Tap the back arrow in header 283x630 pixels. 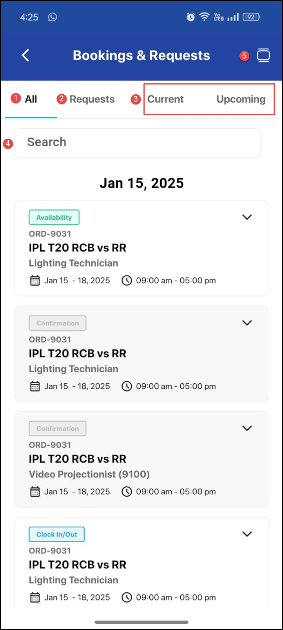pos(25,55)
